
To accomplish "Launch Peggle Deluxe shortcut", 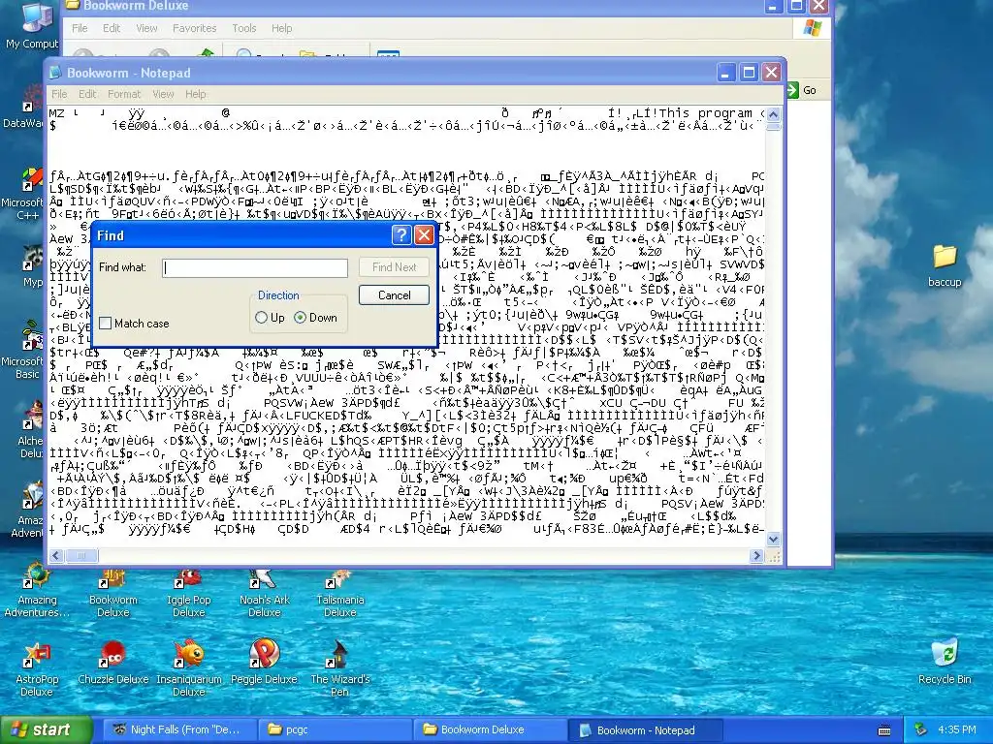I will [264, 663].
